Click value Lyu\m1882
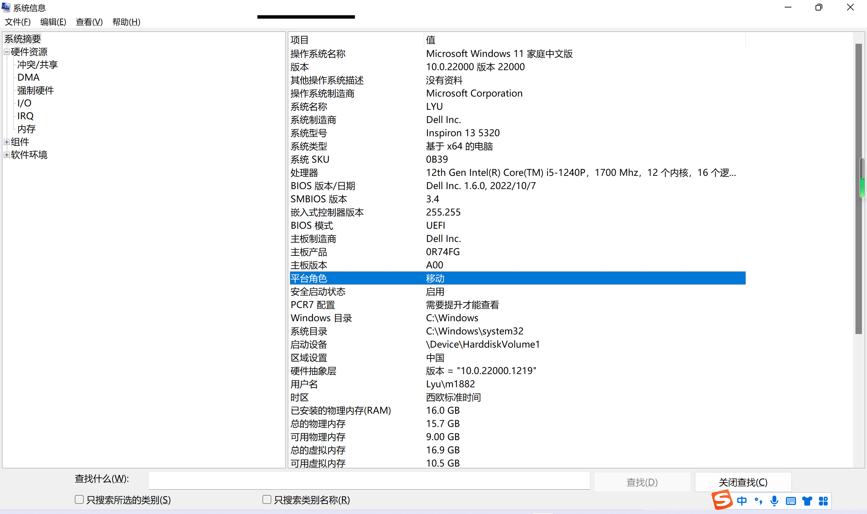Image resolution: width=867 pixels, height=514 pixels. [450, 384]
